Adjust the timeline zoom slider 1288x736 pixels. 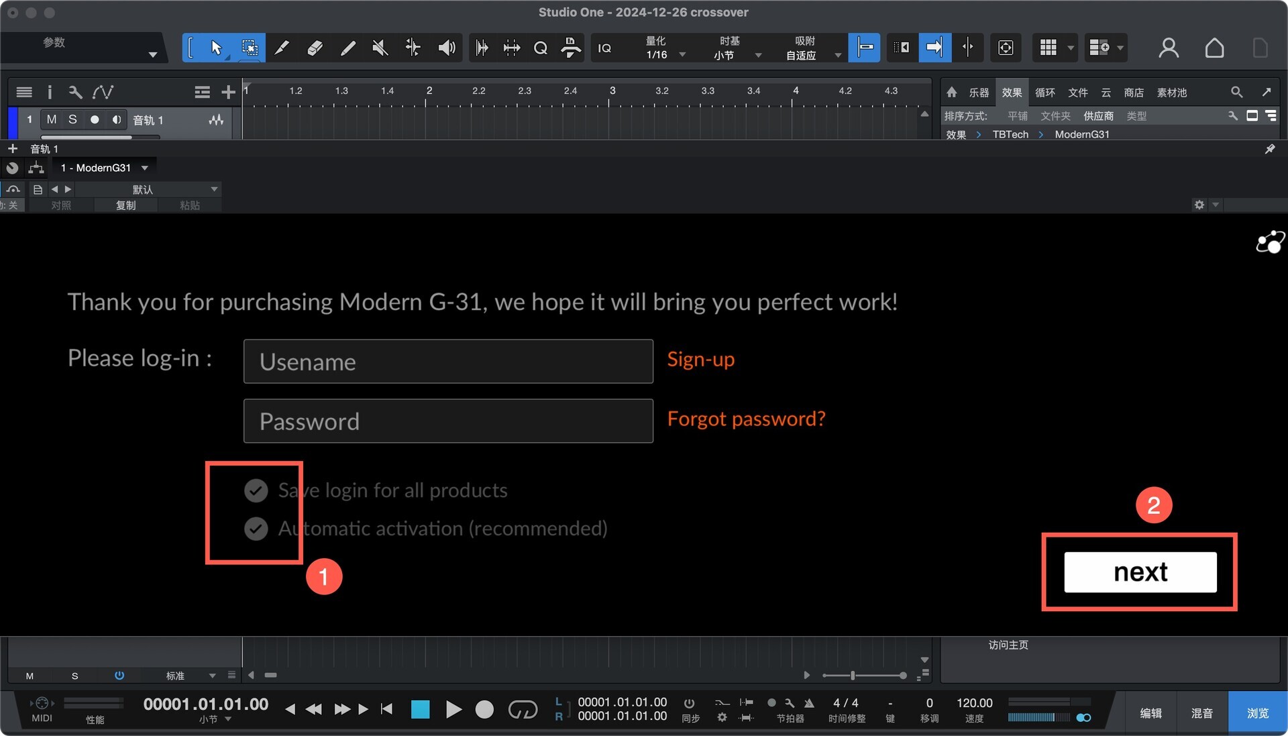click(865, 676)
